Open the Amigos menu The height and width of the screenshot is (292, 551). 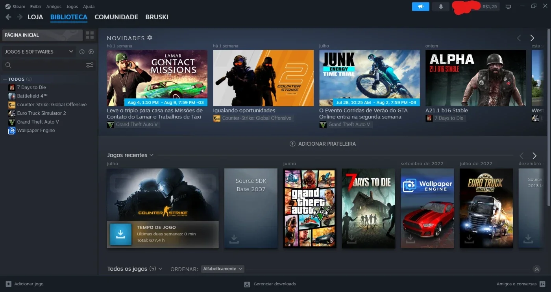click(54, 7)
